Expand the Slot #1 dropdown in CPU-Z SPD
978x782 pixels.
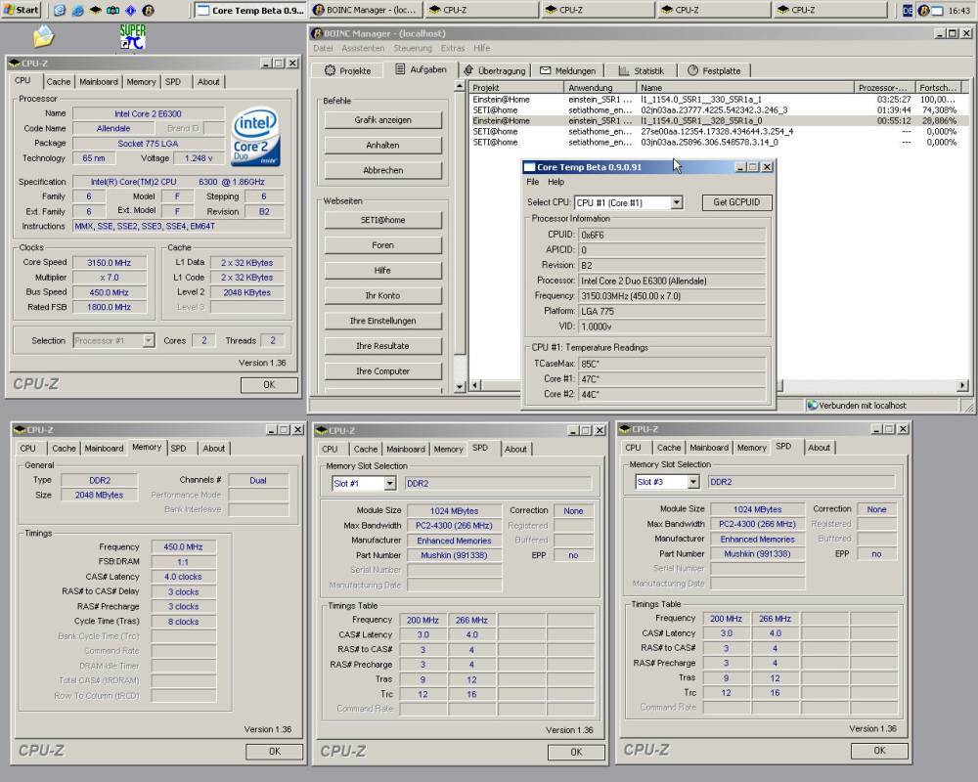(389, 483)
